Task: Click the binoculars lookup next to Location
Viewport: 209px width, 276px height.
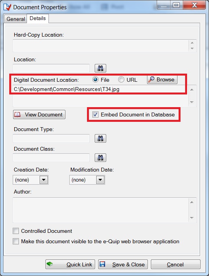Action: click(100, 68)
